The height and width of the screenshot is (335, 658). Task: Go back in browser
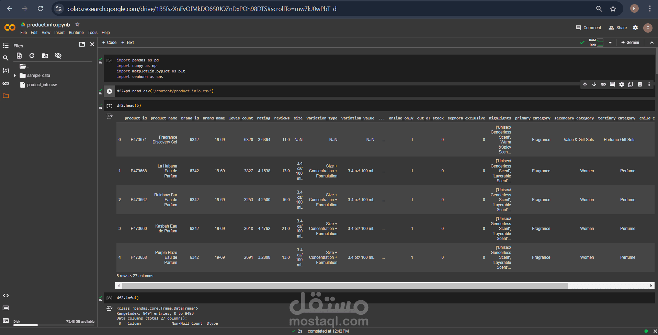pyautogui.click(x=10, y=9)
